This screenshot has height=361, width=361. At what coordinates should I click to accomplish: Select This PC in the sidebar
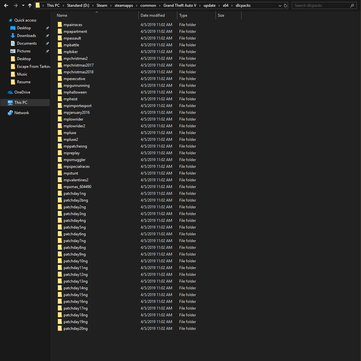[21, 103]
